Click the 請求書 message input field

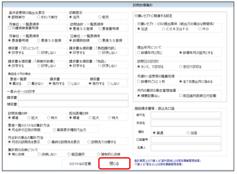pos(73,97)
